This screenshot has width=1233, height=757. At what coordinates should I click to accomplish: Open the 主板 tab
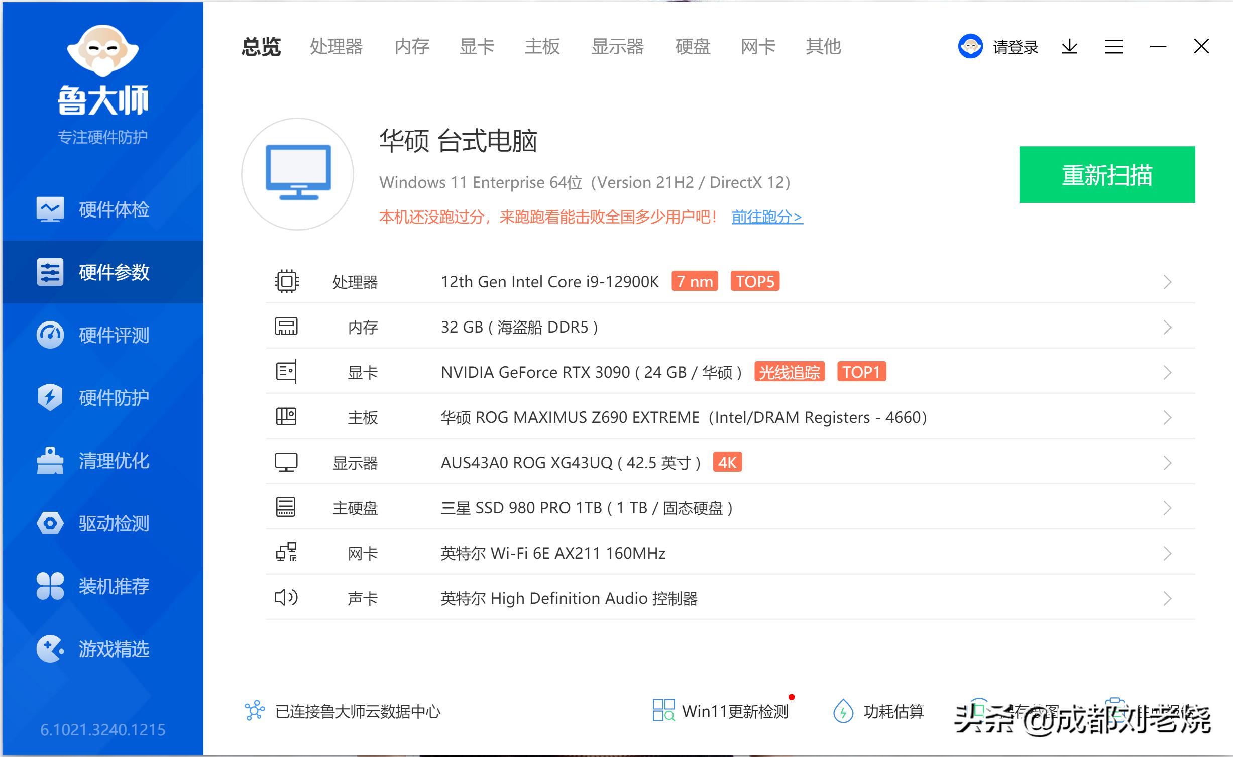541,46
